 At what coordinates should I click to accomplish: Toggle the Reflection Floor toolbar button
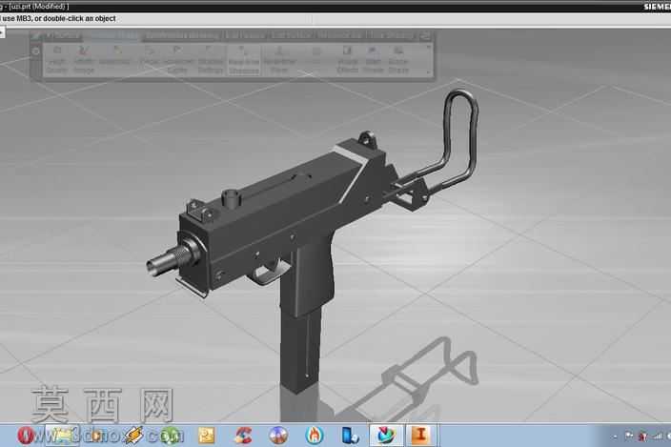[279, 60]
